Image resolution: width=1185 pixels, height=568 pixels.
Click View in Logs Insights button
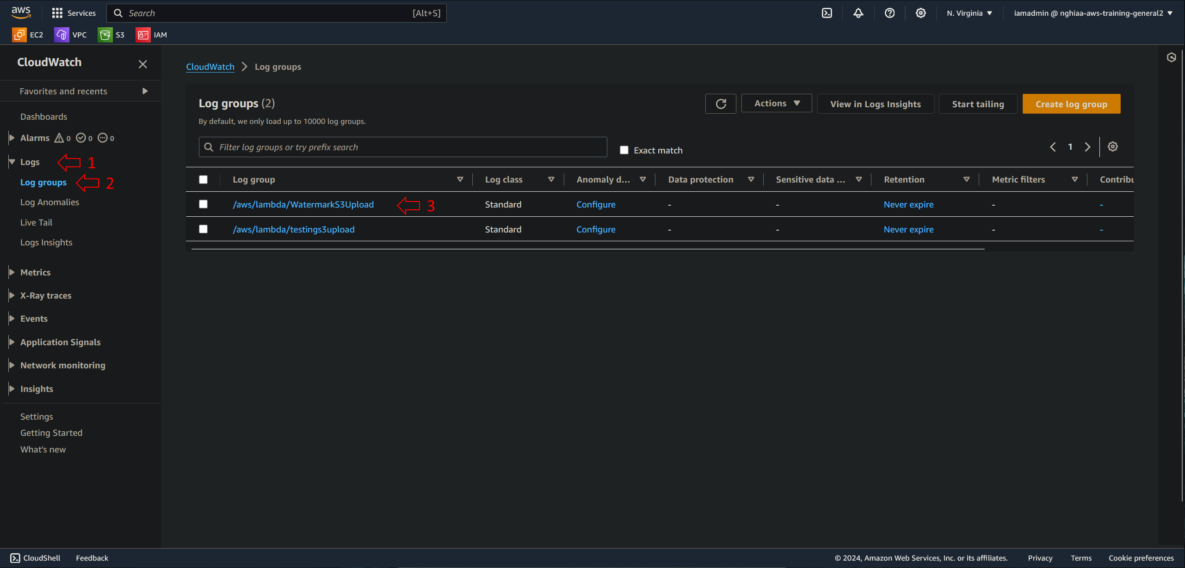click(875, 104)
